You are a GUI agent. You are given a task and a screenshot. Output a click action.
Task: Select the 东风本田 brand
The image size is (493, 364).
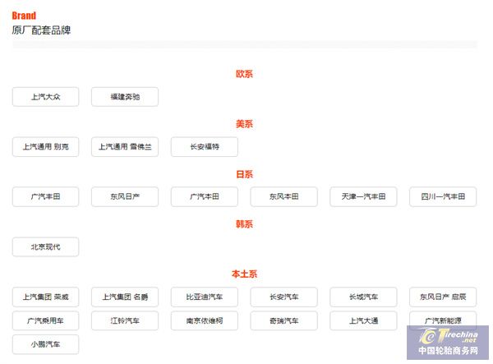coord(284,196)
